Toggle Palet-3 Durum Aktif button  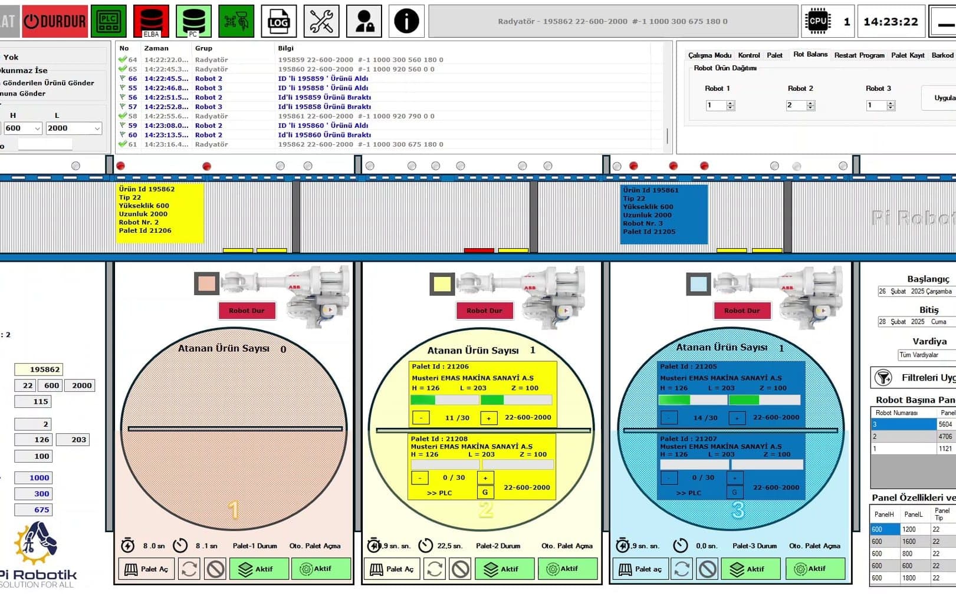point(751,569)
